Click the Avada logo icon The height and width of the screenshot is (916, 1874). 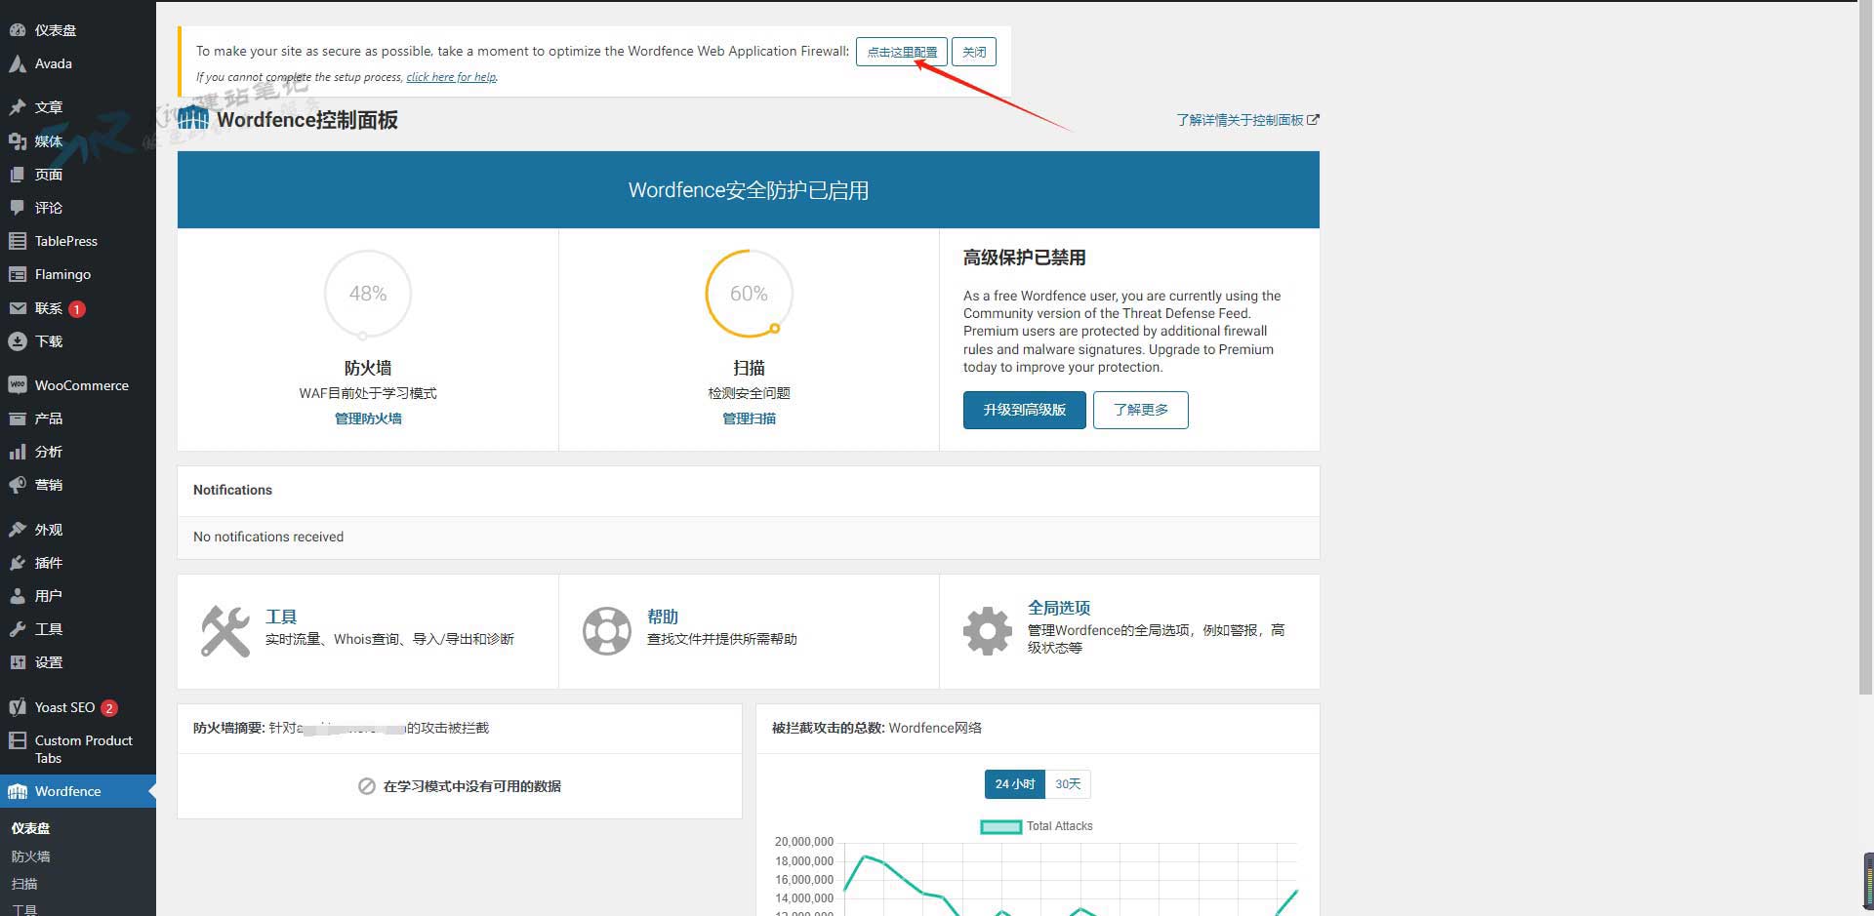click(18, 63)
